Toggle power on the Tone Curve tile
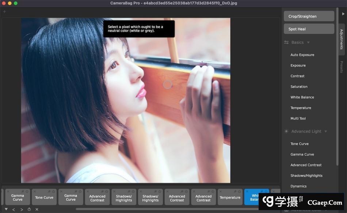This screenshot has height=213, width=347. click(x=53, y=191)
